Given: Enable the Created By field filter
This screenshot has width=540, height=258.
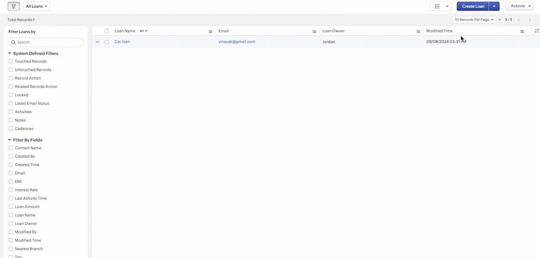Looking at the screenshot, I should (11, 156).
